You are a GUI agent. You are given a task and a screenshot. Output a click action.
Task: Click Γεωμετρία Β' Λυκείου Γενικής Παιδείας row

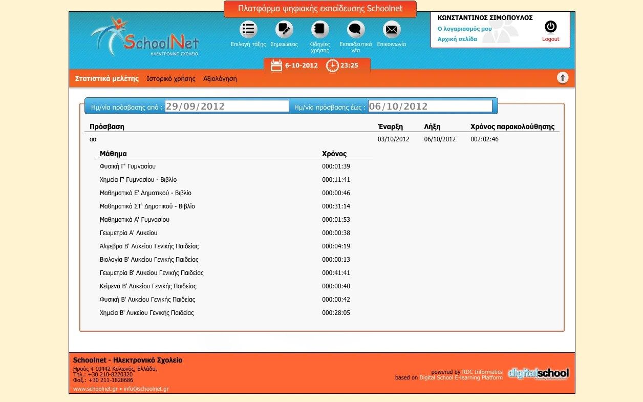point(233,273)
